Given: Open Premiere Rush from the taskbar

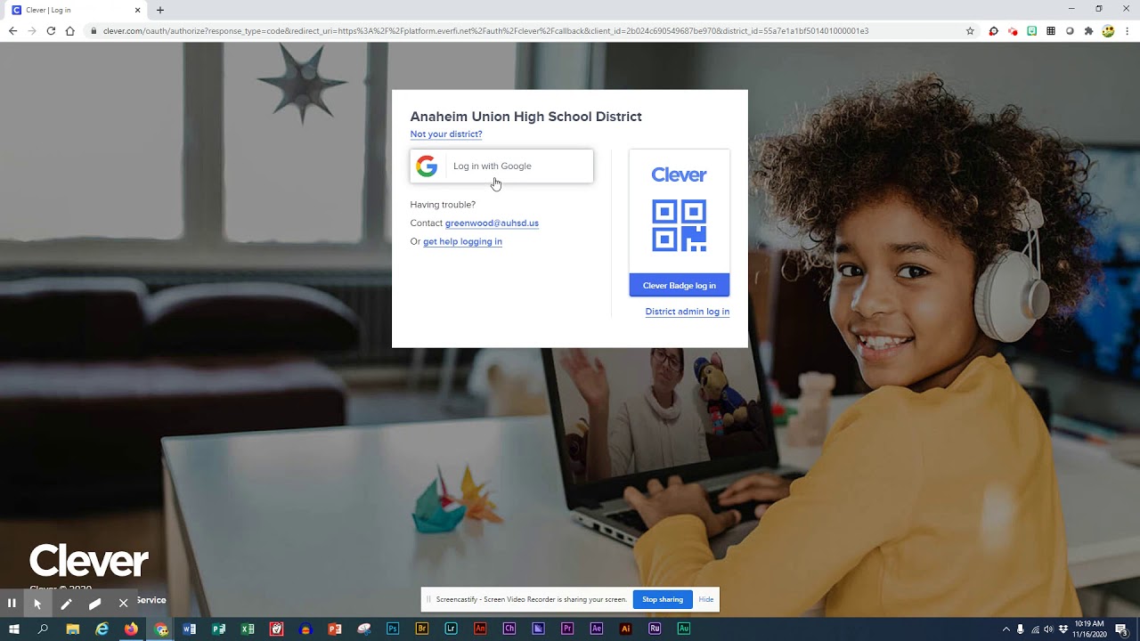Looking at the screenshot, I should [x=655, y=629].
